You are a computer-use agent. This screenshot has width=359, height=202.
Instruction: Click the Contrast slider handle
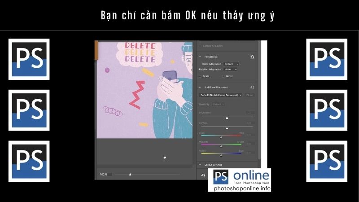(x=227, y=128)
